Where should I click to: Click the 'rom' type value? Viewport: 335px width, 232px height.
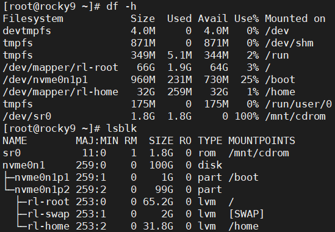[x=207, y=153]
